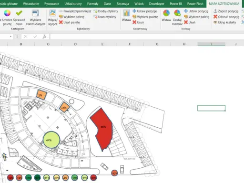The height and width of the screenshot is (183, 244).
Task: Click inside the formula bar input
Action: pyautogui.click(x=147, y=37)
